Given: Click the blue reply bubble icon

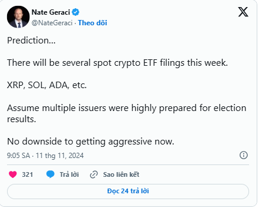Looking at the screenshot, I should pos(51,174).
